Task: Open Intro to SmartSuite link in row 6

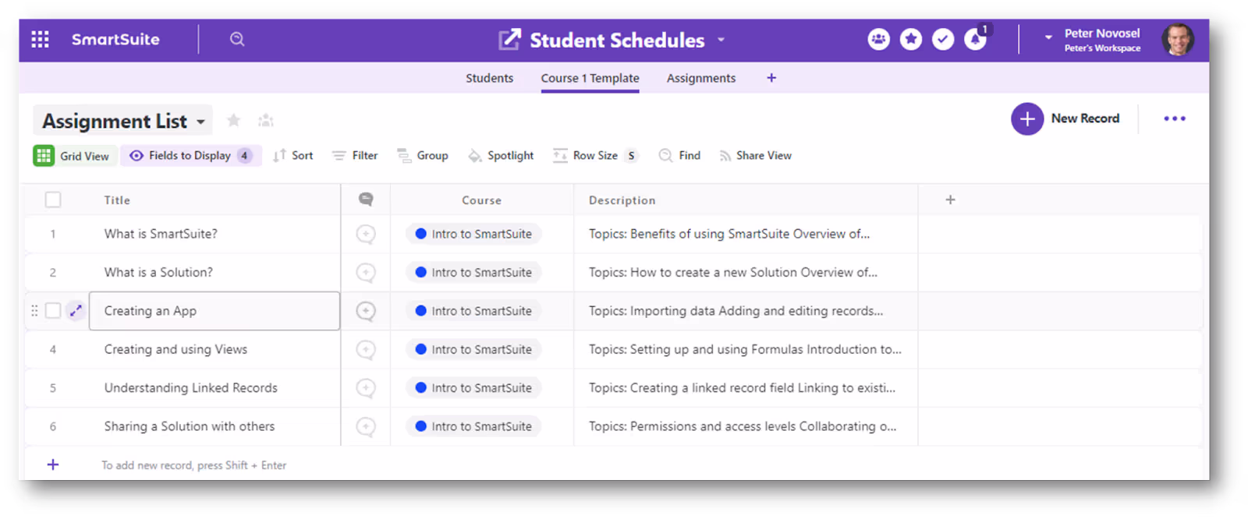Action: coord(473,426)
